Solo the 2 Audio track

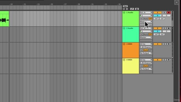[164, 28]
